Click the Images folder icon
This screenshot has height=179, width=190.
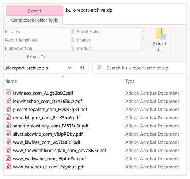(x=72, y=40)
